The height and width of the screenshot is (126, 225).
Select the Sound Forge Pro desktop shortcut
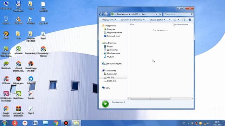pos(31,66)
